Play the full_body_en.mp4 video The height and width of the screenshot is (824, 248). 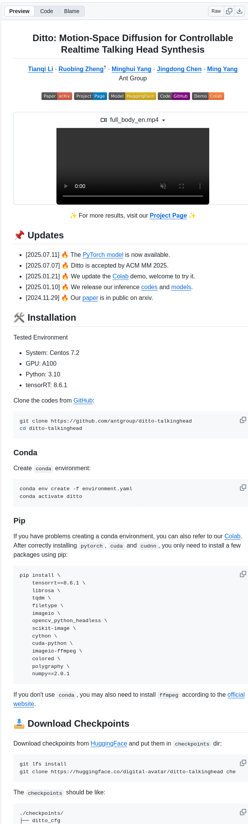66,186
